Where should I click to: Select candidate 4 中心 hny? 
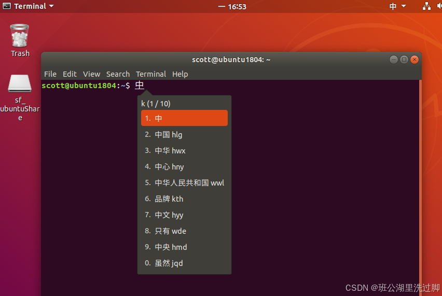pos(184,166)
